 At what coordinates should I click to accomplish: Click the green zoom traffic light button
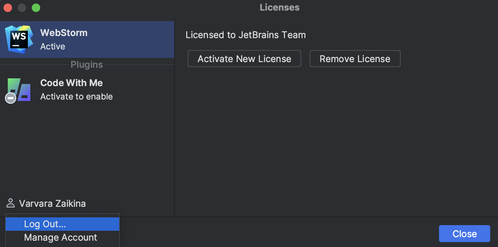(36, 7)
